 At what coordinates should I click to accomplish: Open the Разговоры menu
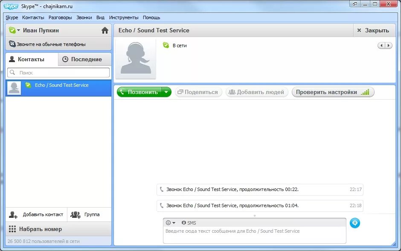(x=60, y=17)
